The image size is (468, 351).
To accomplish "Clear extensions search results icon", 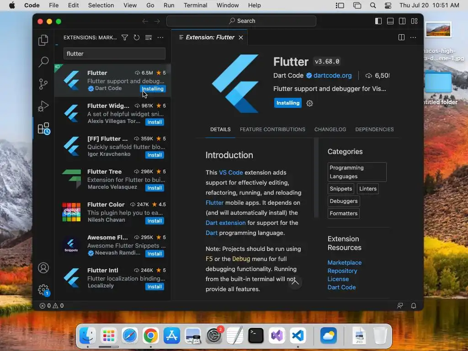I will coord(149,37).
